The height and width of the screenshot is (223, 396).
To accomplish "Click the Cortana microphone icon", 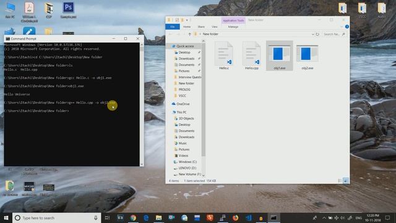I will pyautogui.click(x=96, y=217).
